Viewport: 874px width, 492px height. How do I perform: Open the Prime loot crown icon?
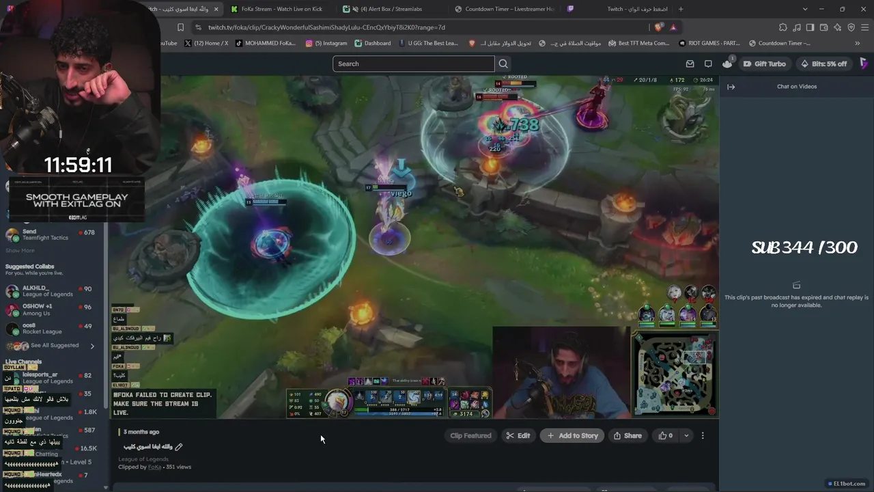click(x=727, y=64)
